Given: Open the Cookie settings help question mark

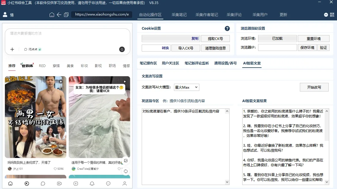Looking at the screenshot, I should [x=227, y=28].
